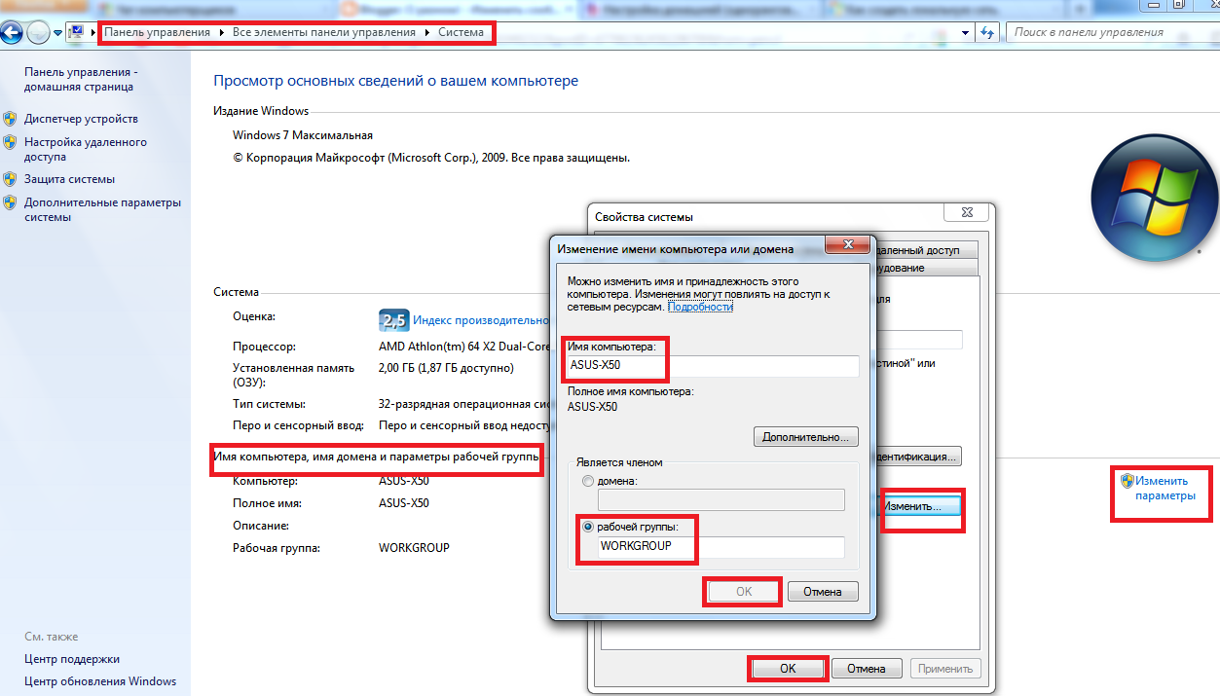Screen dimensions: 1220x696
Task: Select the домена radio button
Action: pos(587,481)
